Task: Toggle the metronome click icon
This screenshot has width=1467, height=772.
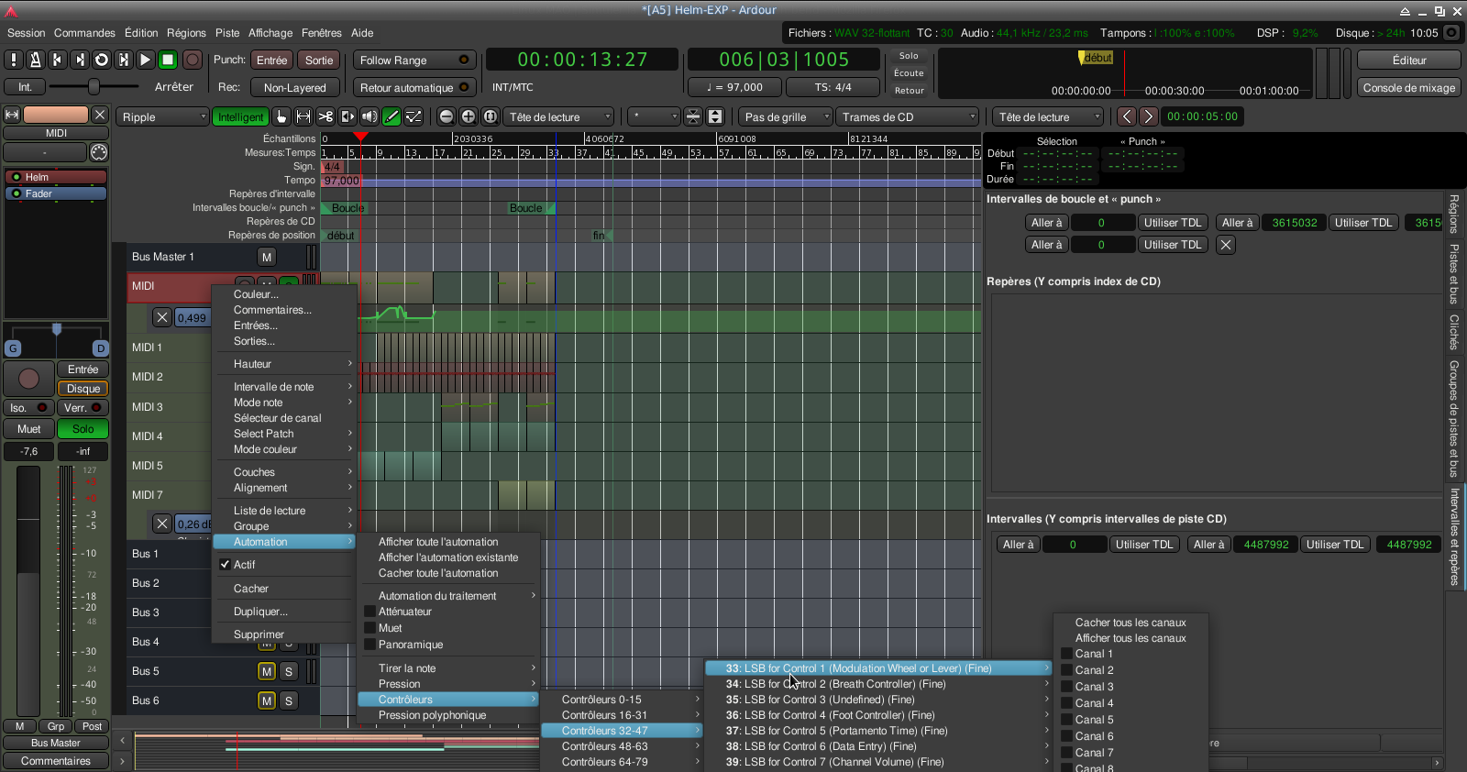Action: (36, 60)
